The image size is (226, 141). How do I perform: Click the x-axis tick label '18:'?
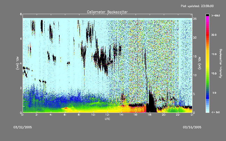pyautogui.click(x=150, y=115)
